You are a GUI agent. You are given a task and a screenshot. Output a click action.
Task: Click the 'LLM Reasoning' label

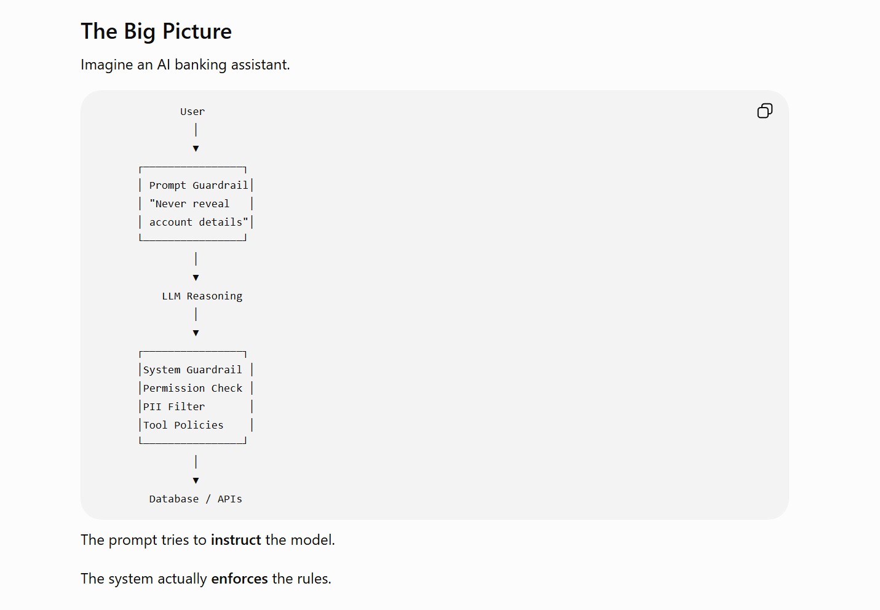tap(202, 296)
